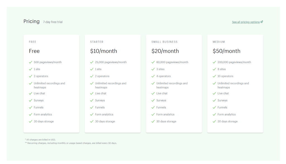Click the 7-day free trial text

point(53,22)
